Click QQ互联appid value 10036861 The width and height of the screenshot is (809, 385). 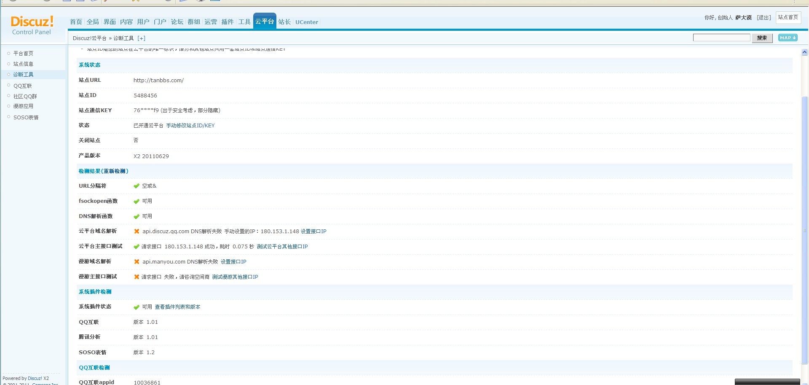pos(147,382)
